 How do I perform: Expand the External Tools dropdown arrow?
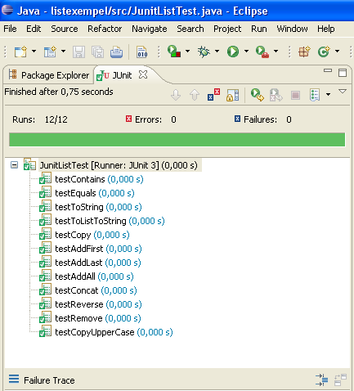click(276, 51)
